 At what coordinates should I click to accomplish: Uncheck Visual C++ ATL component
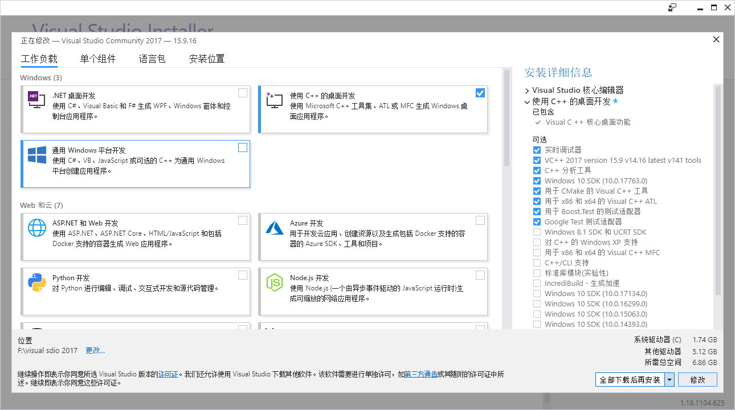(x=537, y=201)
